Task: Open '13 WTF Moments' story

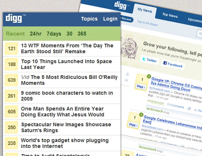Action: [67, 48]
